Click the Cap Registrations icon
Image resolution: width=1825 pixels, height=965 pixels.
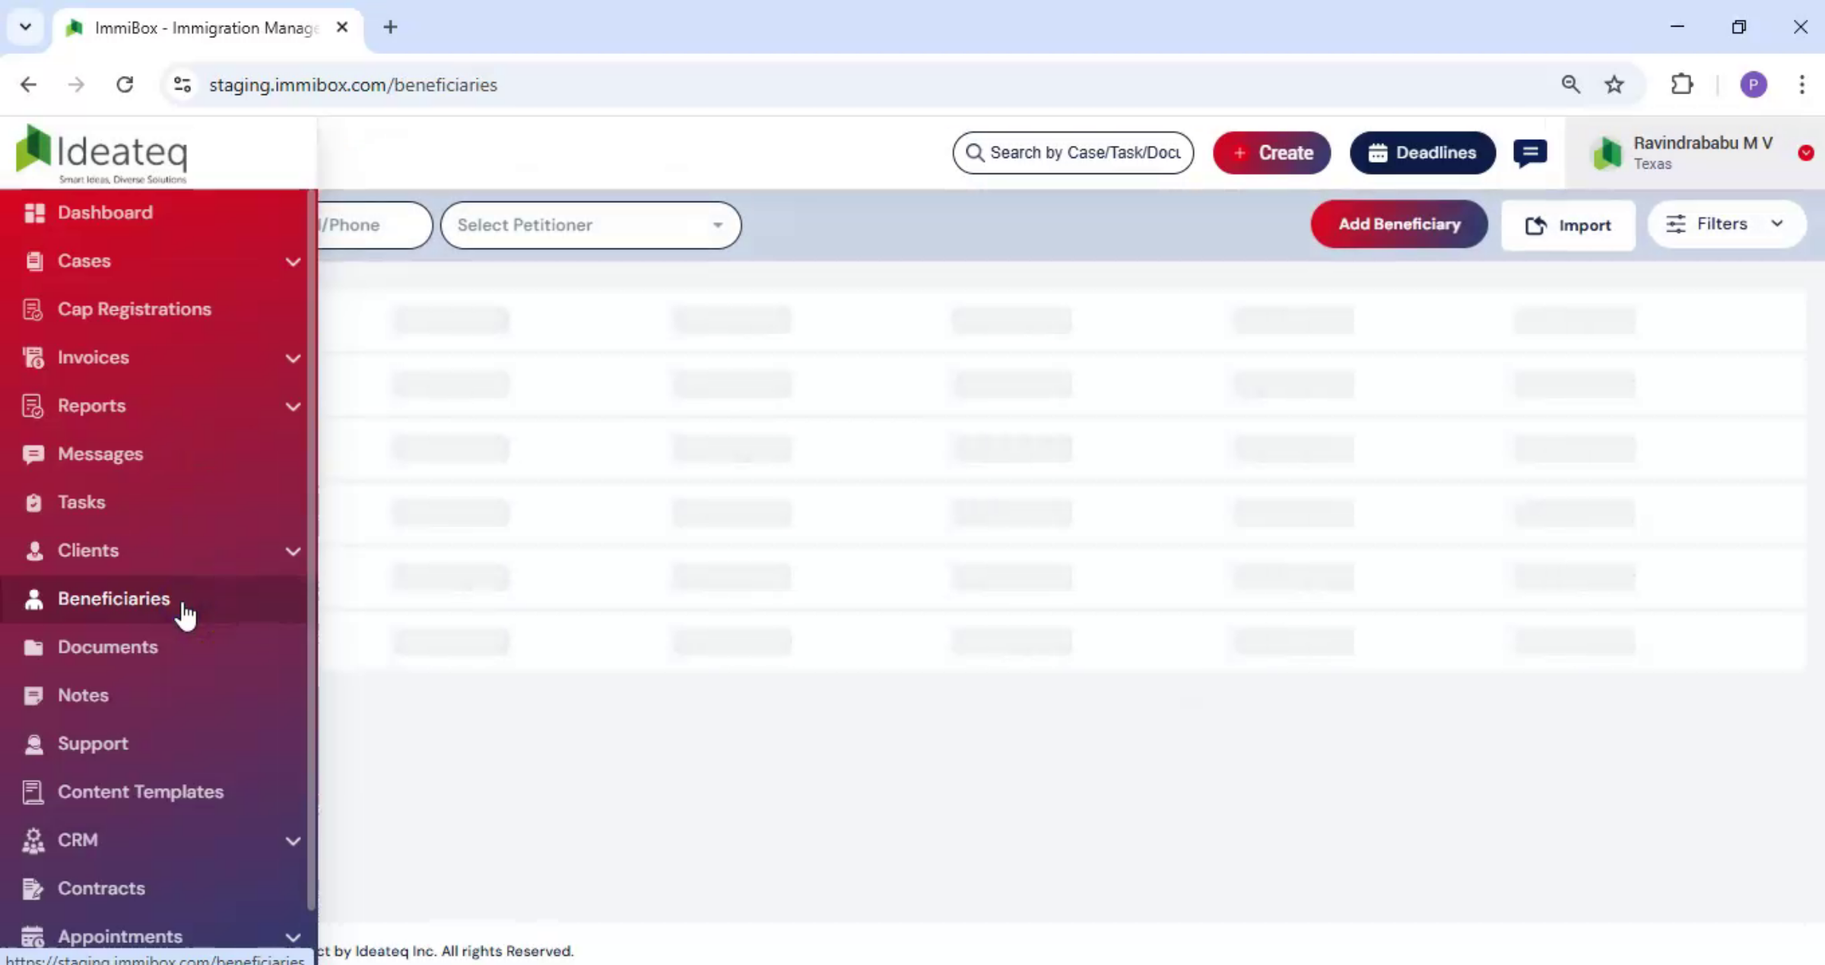[x=33, y=309]
